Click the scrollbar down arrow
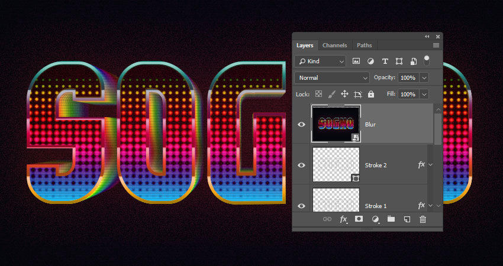 click(x=438, y=206)
